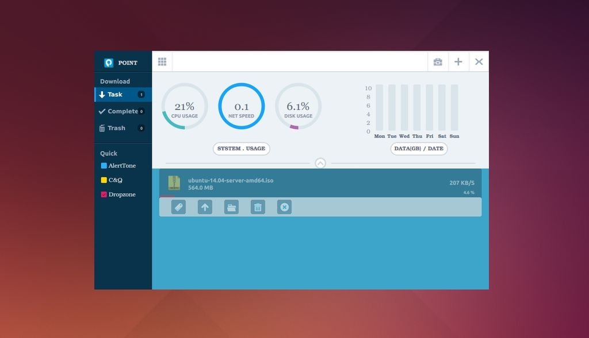Click the Wed bar in chart
The image size is (589, 338).
tap(404, 107)
